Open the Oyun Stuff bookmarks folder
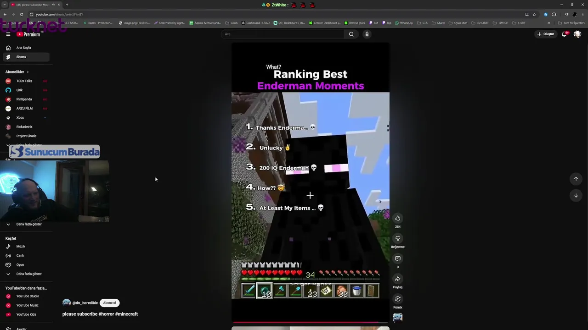Viewport: 588px width, 330px height. click(x=458, y=22)
